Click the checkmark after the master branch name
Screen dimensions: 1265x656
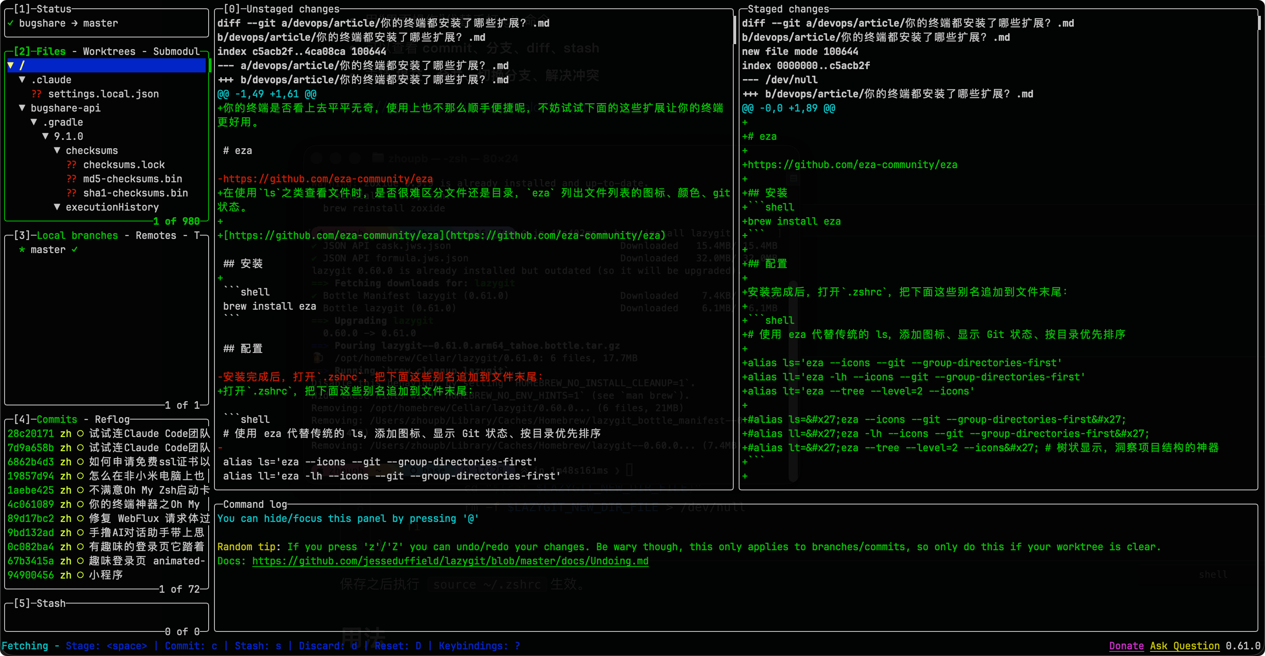(75, 249)
